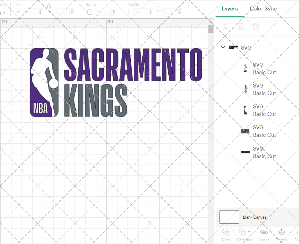Collapse the top SVG group chevron
Viewport: 299px width, 244px height.
223,47
